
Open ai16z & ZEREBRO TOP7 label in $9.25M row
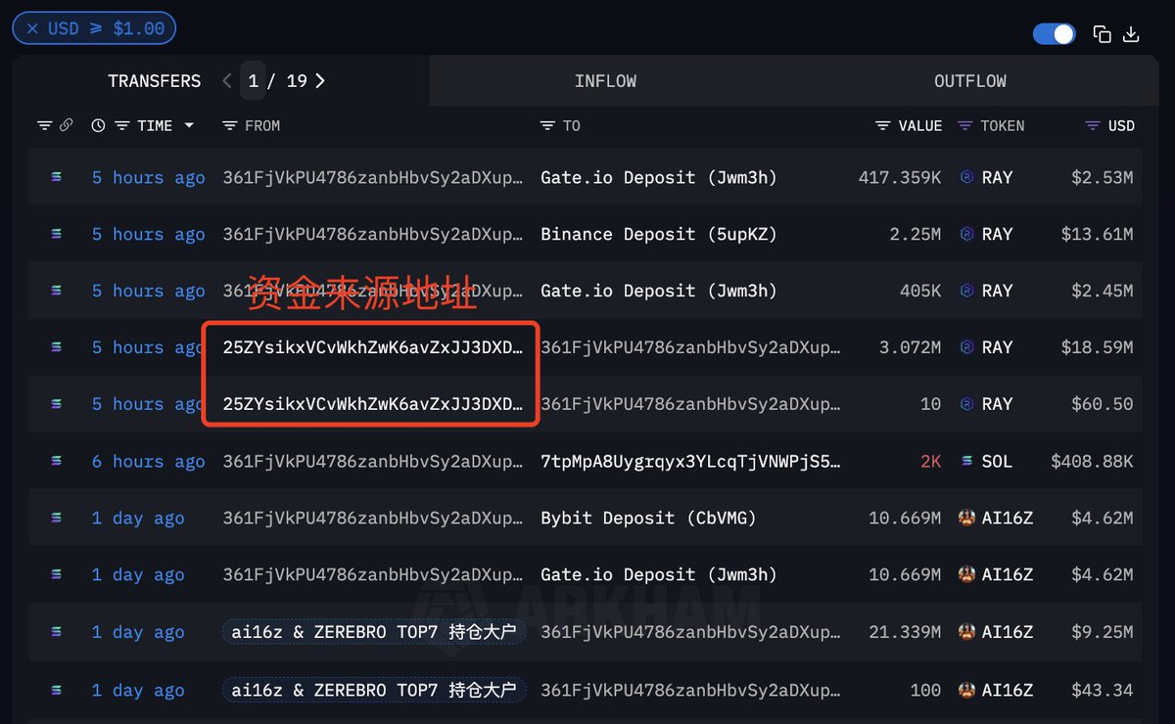click(x=374, y=632)
